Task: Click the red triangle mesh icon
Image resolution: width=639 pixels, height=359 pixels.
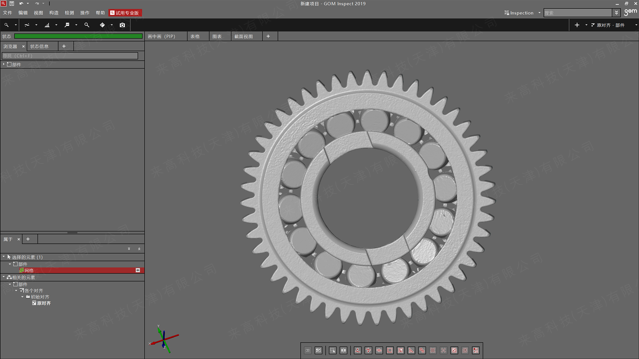Action: [x=411, y=350]
